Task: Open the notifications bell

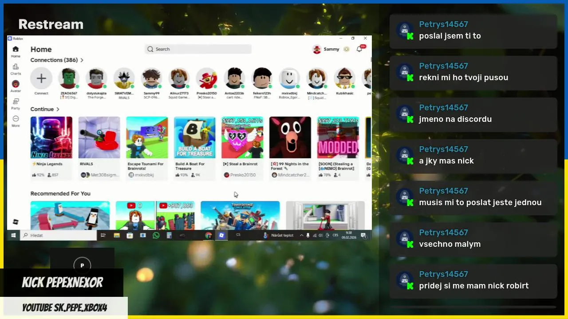Action: (359, 49)
